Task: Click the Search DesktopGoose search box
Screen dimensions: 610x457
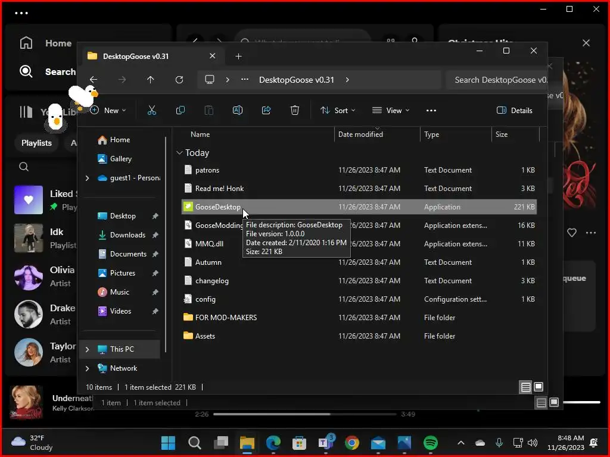Action: coord(497,80)
